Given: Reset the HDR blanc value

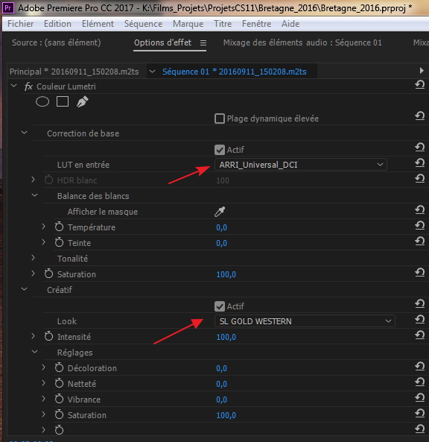Looking at the screenshot, I should 420,179.
